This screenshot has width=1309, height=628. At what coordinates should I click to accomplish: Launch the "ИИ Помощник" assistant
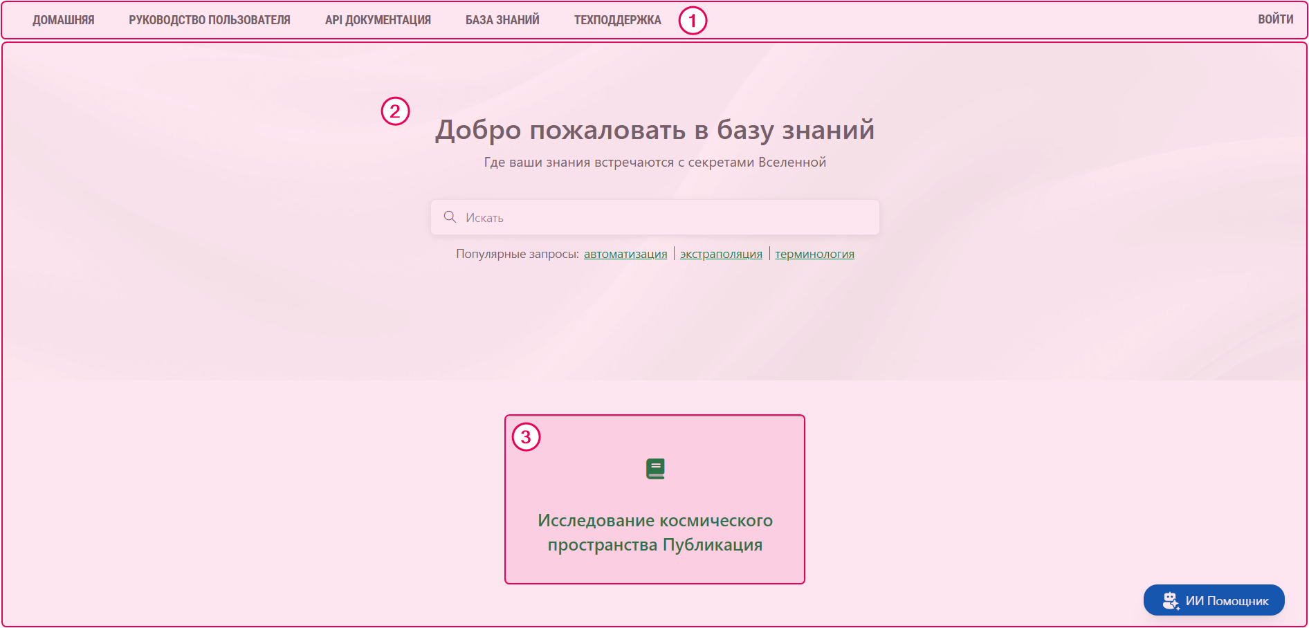pos(1214,600)
